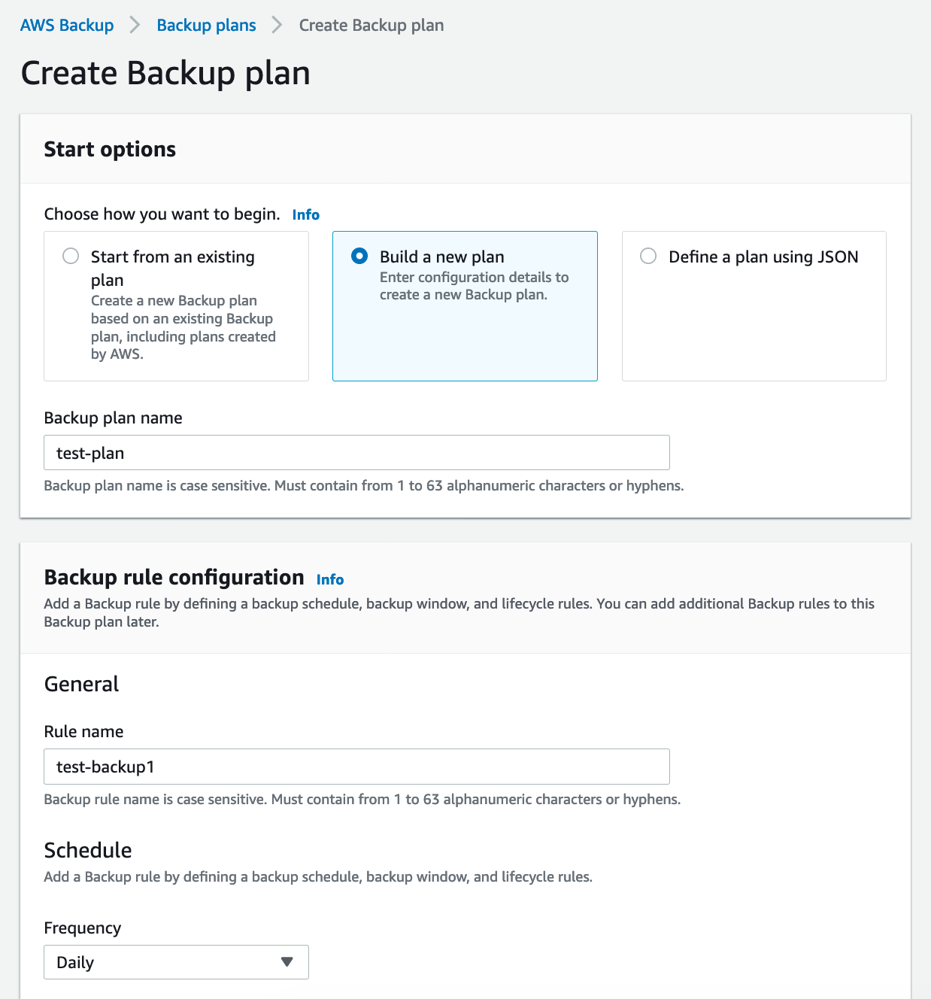The width and height of the screenshot is (931, 999).
Task: Select the Build a new plan radio button
Action: point(359,257)
